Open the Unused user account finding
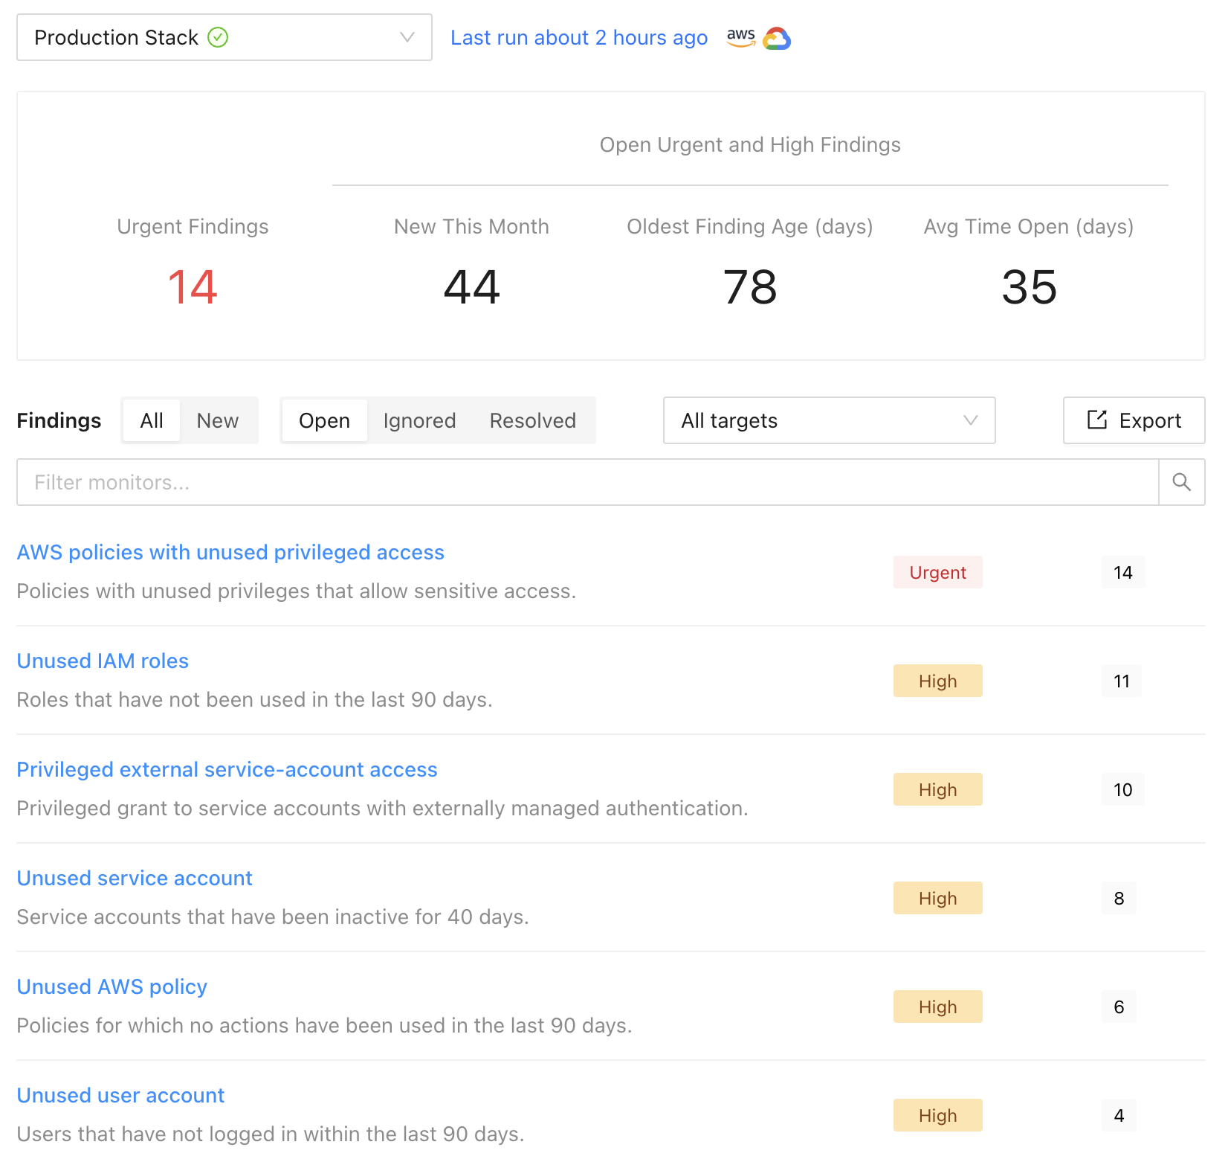Image resolution: width=1228 pixels, height=1162 pixels. 120,1095
